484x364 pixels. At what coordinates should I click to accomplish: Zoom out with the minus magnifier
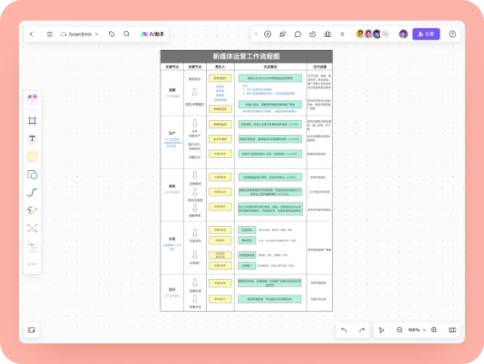pos(399,330)
